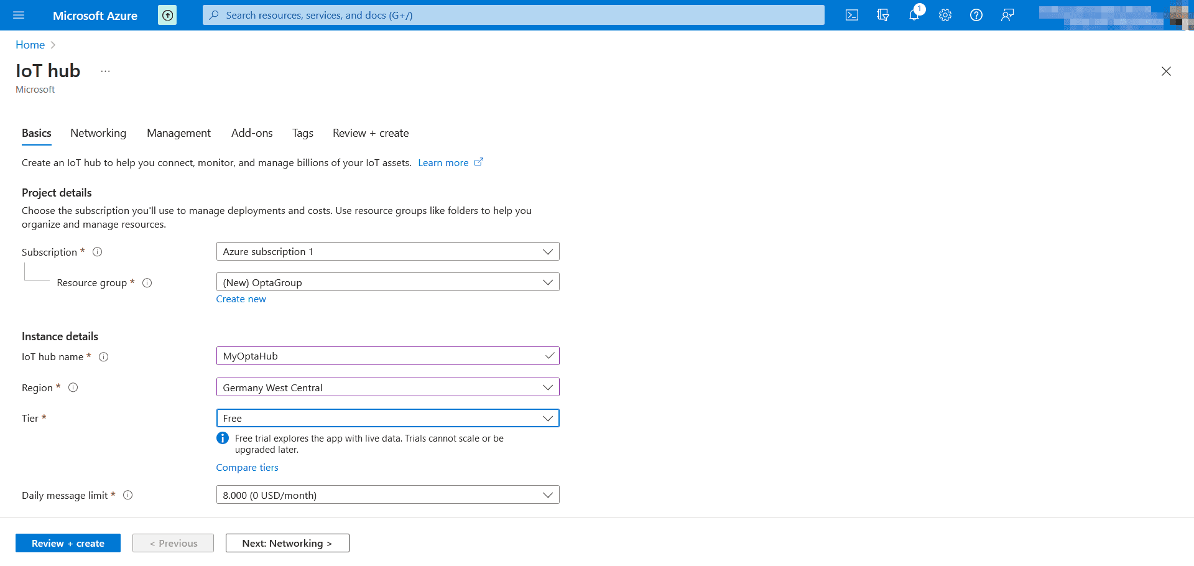Click Create new under Resource group
The height and width of the screenshot is (566, 1194).
click(x=241, y=299)
